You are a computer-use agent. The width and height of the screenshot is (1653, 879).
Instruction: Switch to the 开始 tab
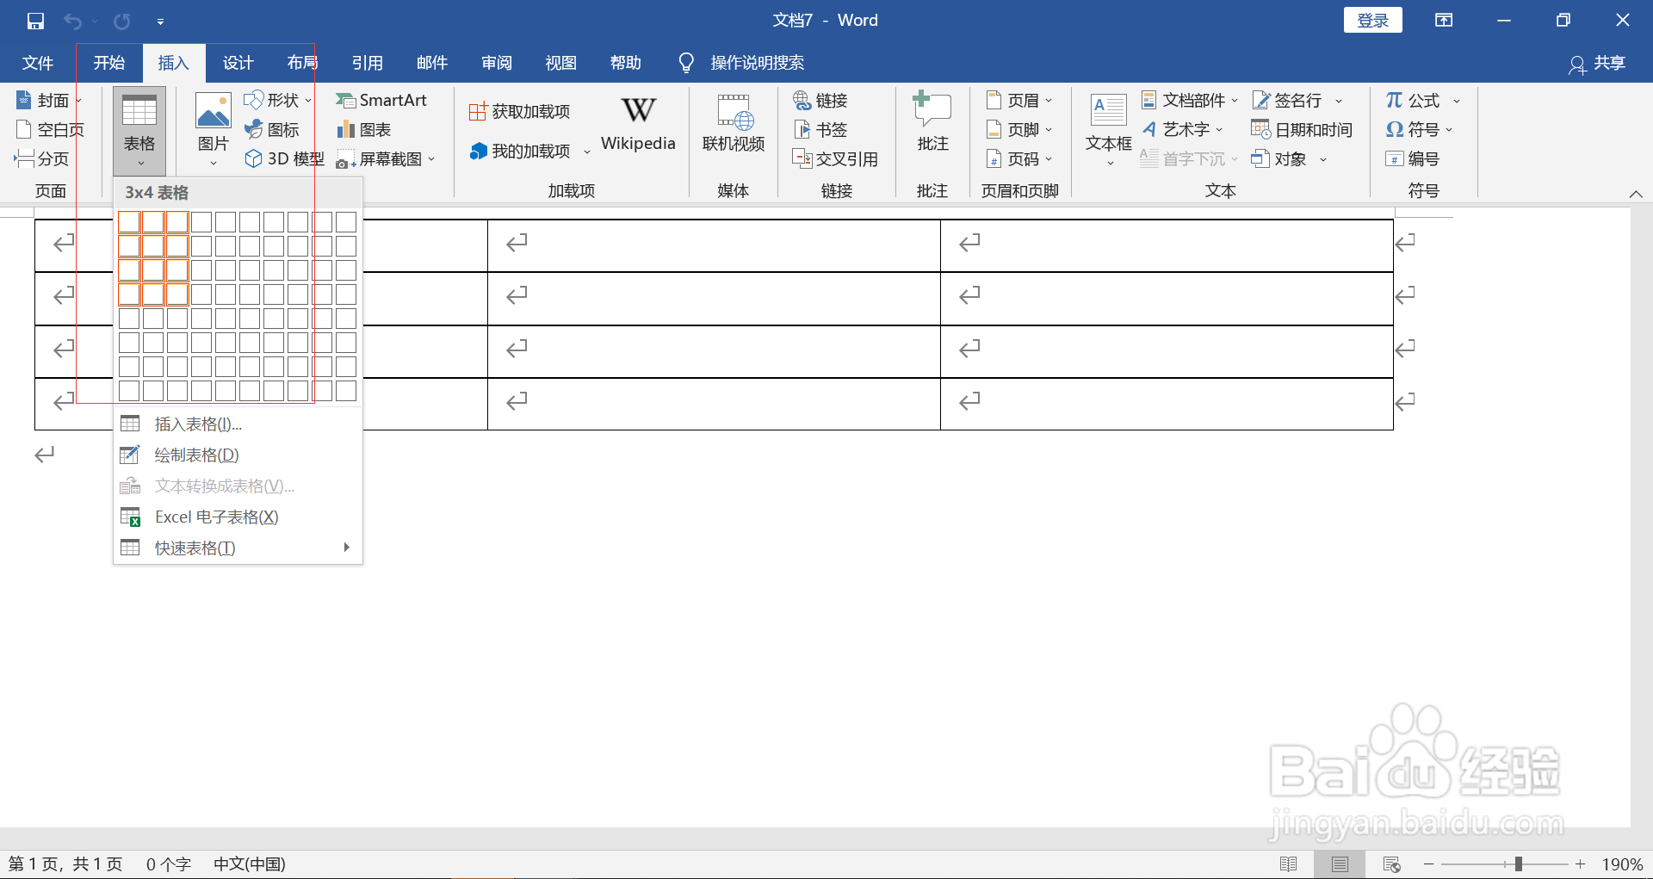click(x=109, y=63)
